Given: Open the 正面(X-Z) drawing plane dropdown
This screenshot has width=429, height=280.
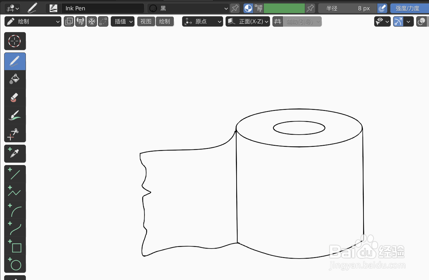Looking at the screenshot, I should [248, 21].
